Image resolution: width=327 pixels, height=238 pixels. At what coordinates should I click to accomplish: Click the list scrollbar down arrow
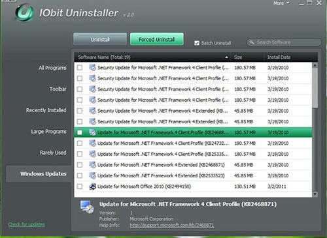click(x=315, y=194)
